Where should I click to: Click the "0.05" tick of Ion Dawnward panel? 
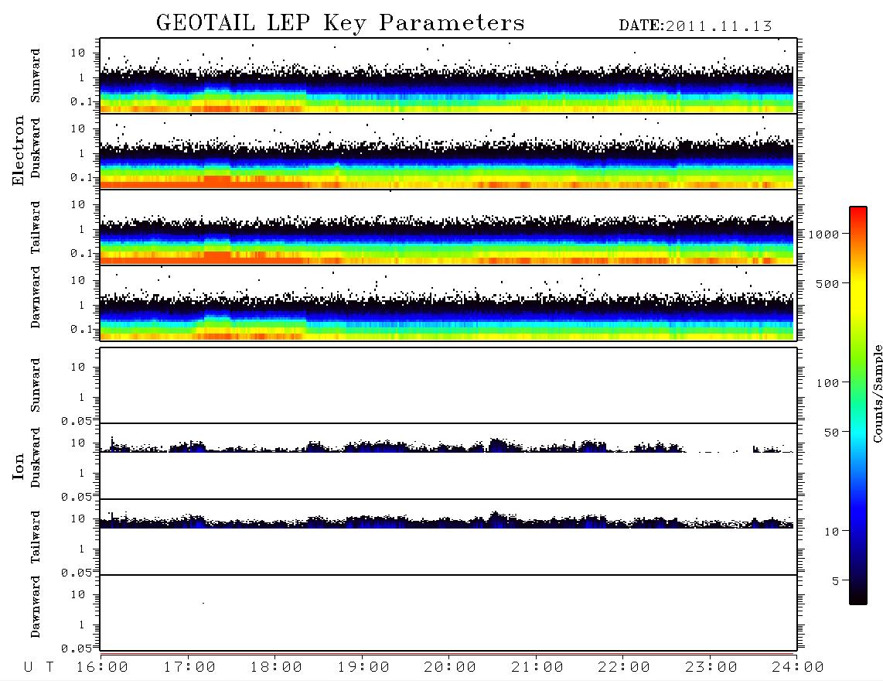(77, 648)
